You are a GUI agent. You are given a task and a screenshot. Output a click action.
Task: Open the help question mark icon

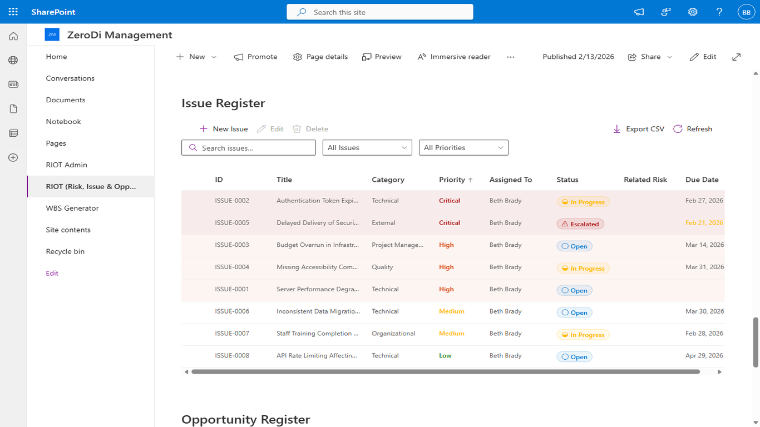coord(719,11)
